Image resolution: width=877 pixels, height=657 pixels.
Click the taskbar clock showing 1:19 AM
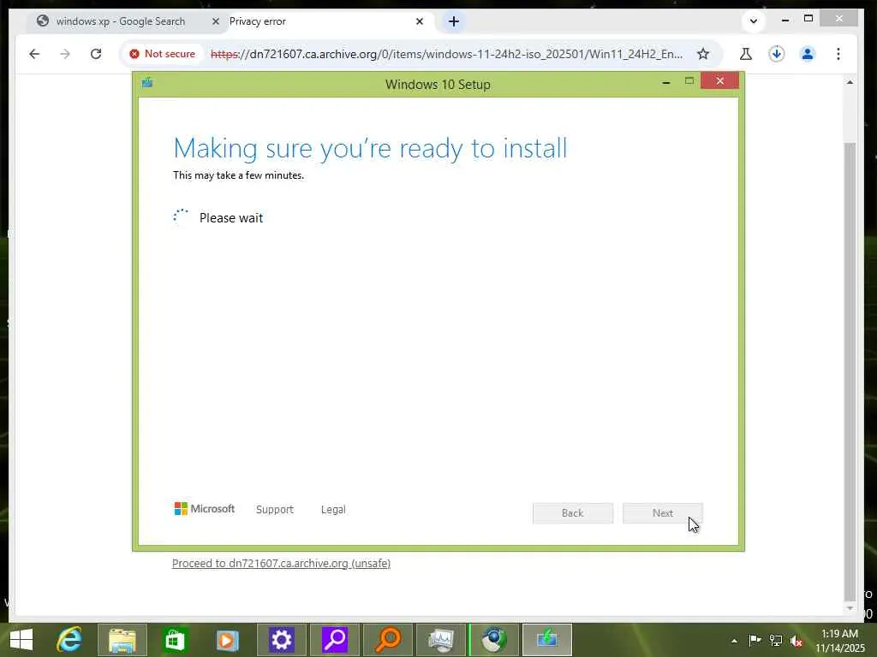pos(839,641)
